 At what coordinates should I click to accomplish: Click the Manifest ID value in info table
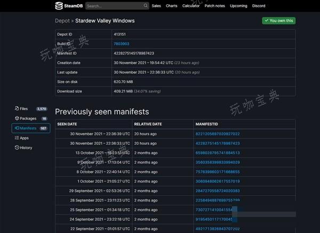(x=134, y=53)
